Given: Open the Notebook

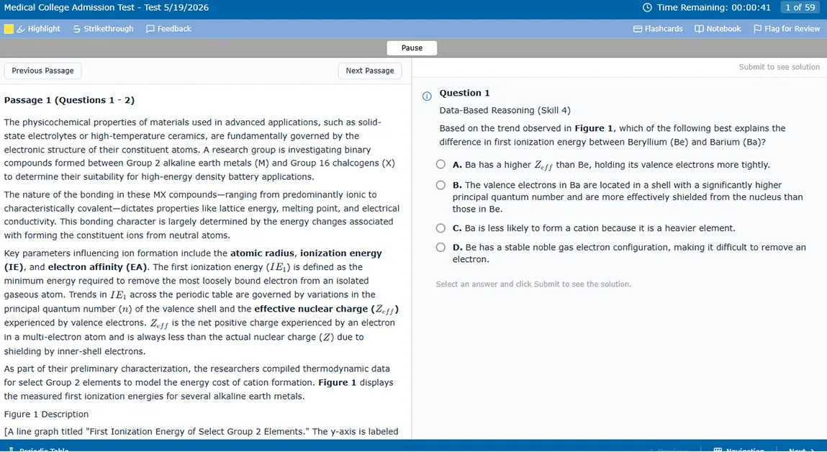Looking at the screenshot, I should pos(718,29).
